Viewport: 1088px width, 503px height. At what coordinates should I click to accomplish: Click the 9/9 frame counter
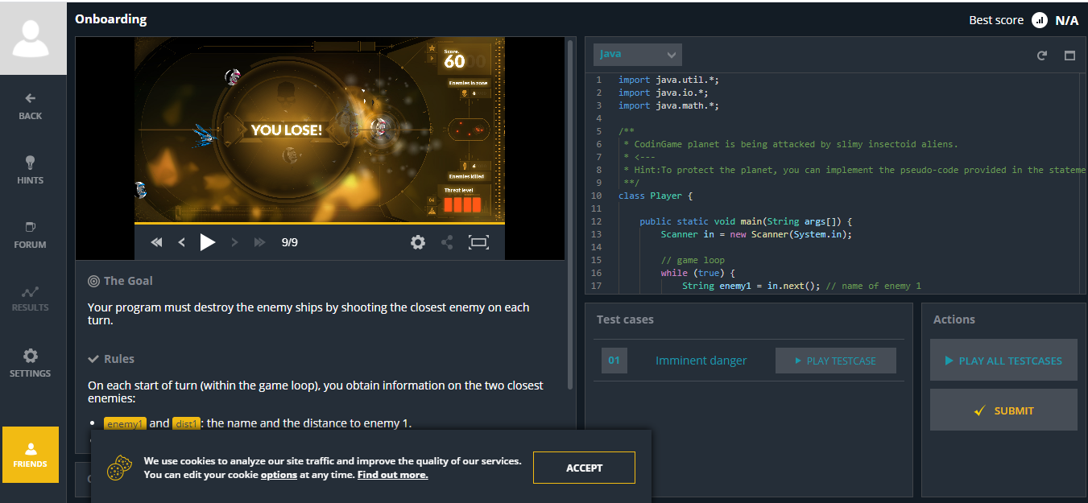click(289, 242)
